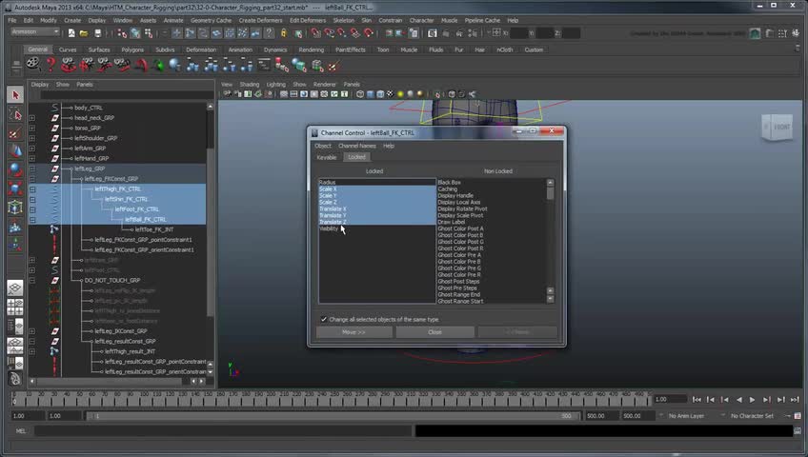Click the status line help question icon
Viewport: 808px width, 457px height.
pyautogui.click(x=269, y=33)
